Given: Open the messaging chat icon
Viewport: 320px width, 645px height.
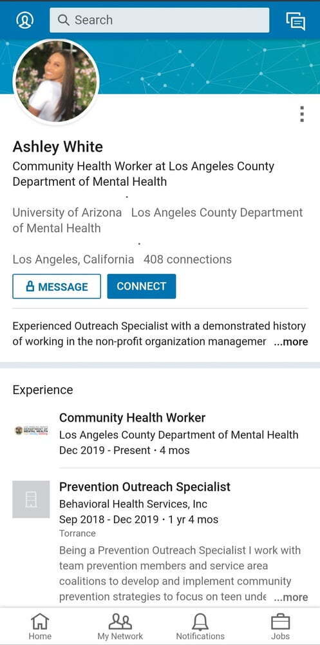Looking at the screenshot, I should 296,21.
